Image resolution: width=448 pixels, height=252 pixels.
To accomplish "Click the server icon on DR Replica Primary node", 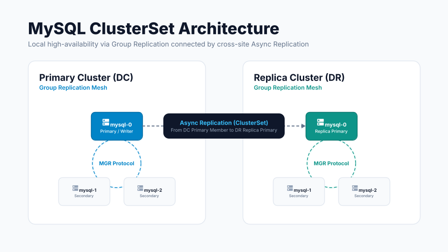I will click(320, 122).
